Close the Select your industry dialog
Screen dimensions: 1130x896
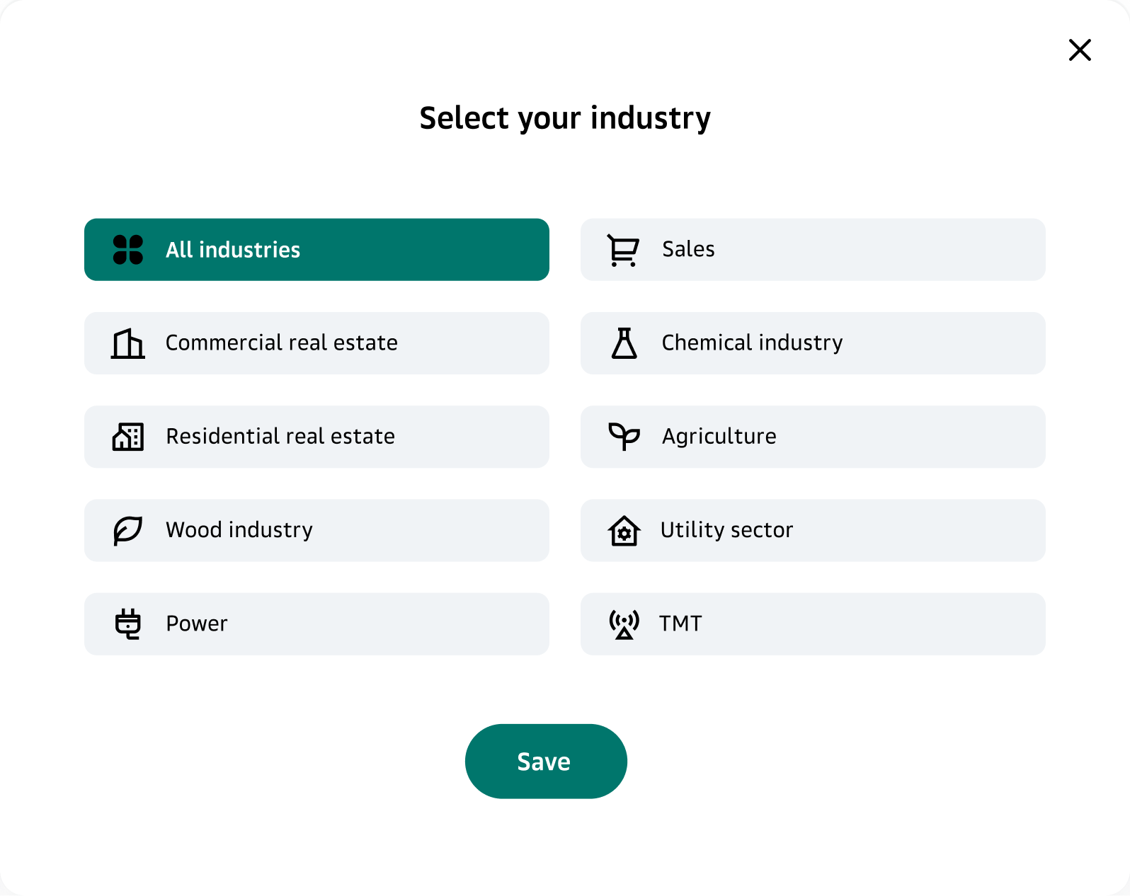click(1079, 50)
